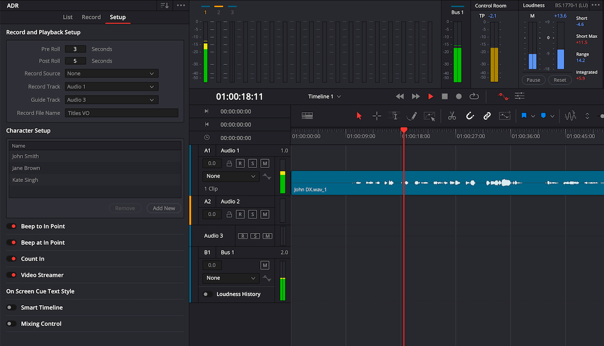Activate the razor scissors cut tool

tap(451, 116)
